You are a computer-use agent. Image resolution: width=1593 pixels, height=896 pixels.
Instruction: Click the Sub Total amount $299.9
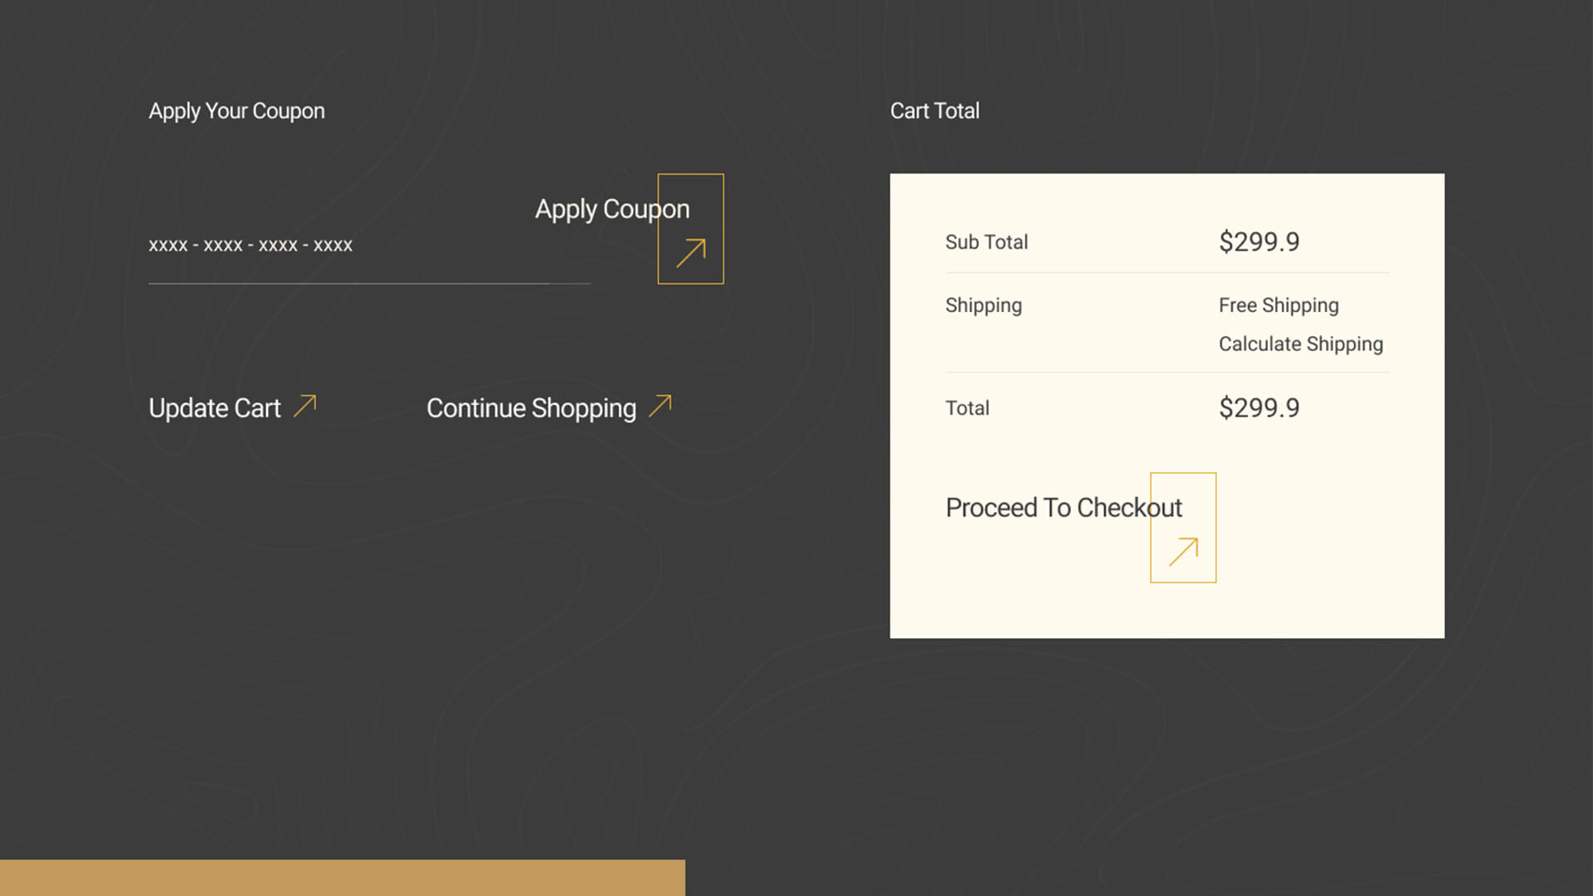point(1259,242)
